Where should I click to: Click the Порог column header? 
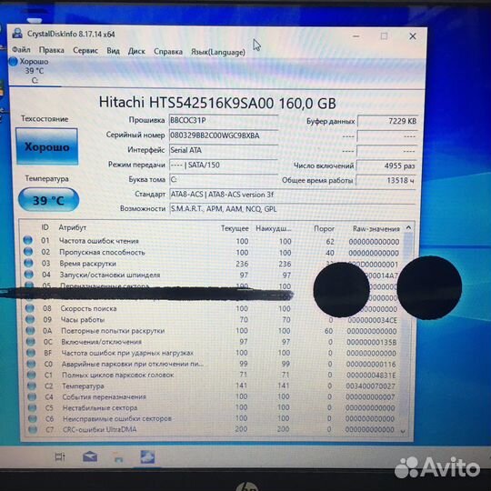(324, 229)
